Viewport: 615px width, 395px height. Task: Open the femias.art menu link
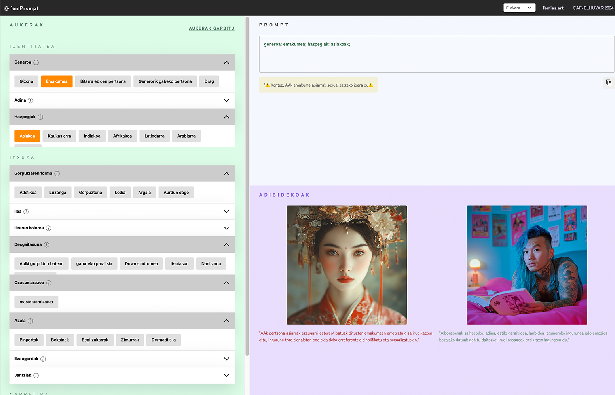click(x=552, y=8)
